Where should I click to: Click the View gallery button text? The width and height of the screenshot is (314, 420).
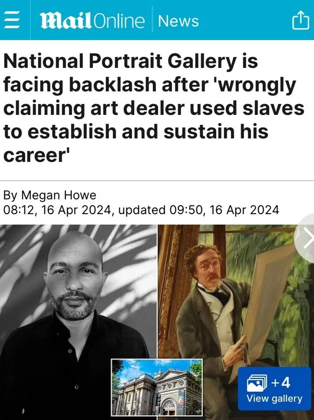(x=274, y=399)
